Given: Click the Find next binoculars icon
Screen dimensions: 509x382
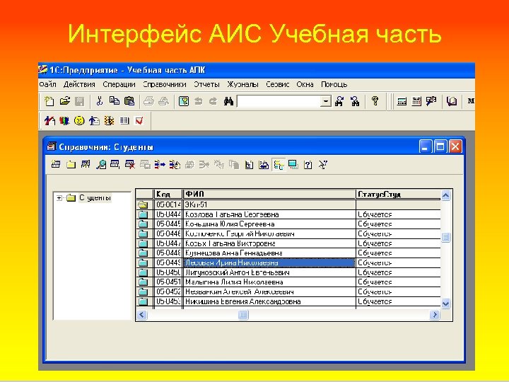Looking at the screenshot, I should (339, 101).
